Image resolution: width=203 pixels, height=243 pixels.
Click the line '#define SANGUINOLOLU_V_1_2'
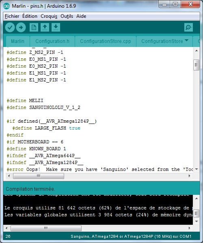43,107
